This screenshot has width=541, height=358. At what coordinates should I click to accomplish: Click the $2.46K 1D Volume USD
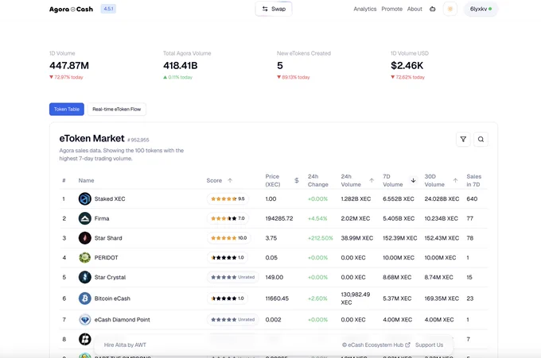[407, 65]
